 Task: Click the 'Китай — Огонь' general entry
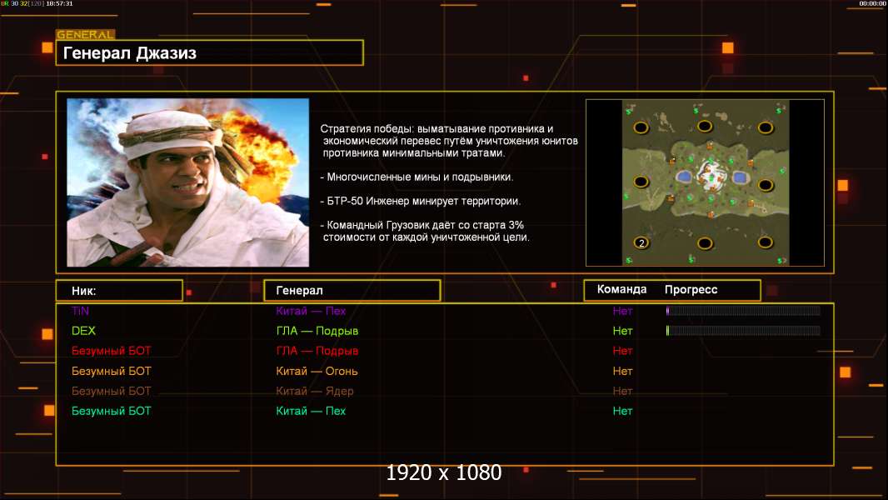point(317,371)
